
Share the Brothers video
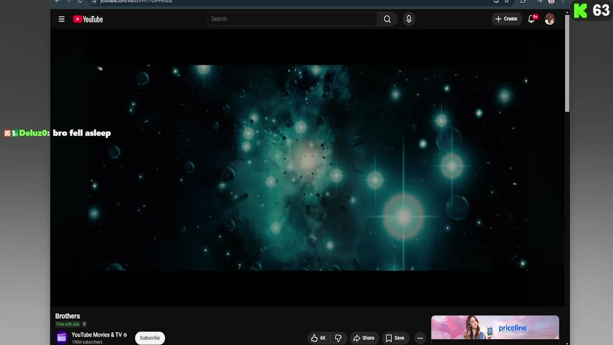pos(363,338)
